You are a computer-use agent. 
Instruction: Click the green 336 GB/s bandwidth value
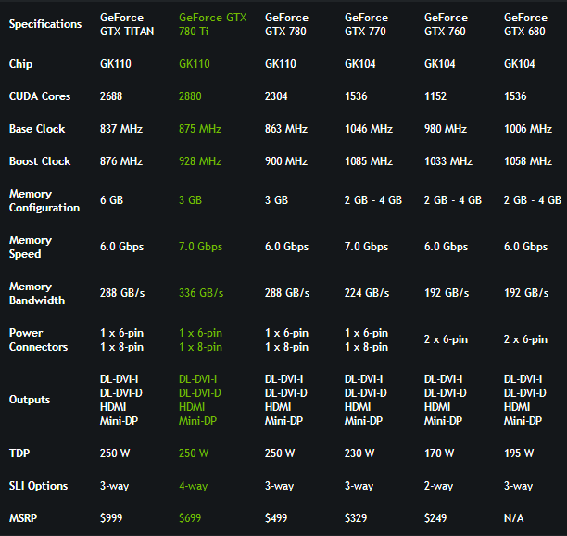tap(201, 293)
